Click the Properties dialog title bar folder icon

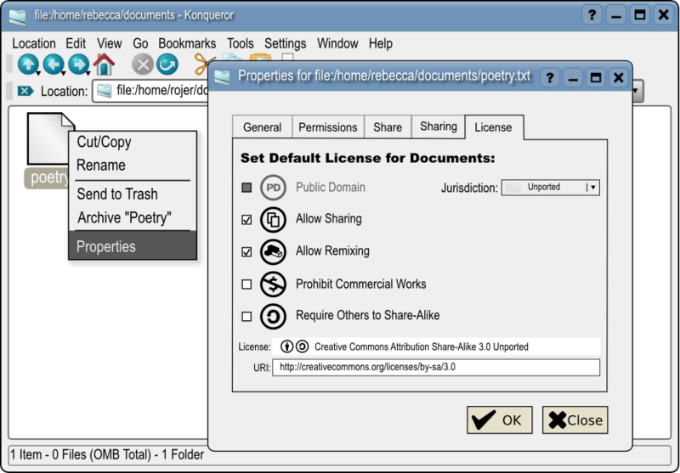(222, 77)
